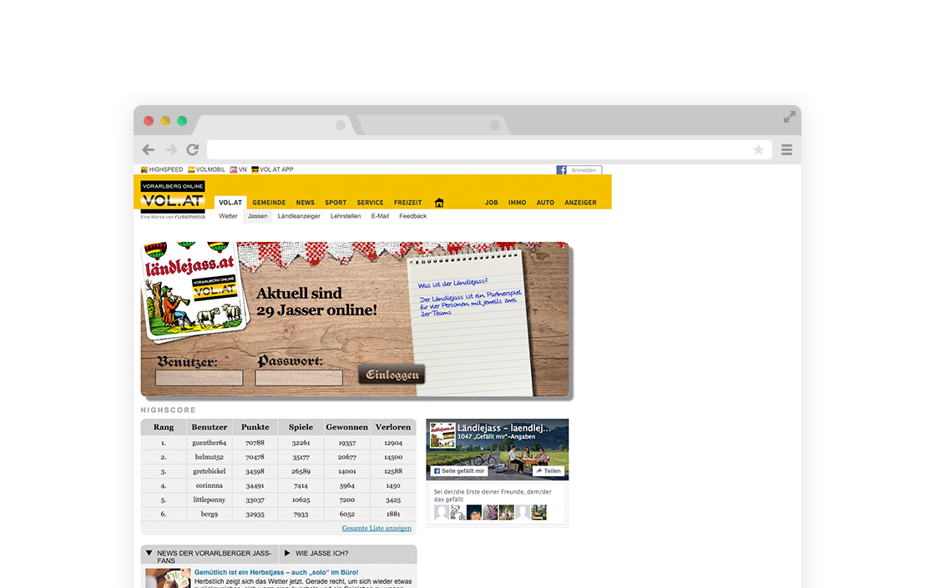Viewport: 935px width, 588px height.
Task: Select highscore user berg9
Action: click(210, 514)
